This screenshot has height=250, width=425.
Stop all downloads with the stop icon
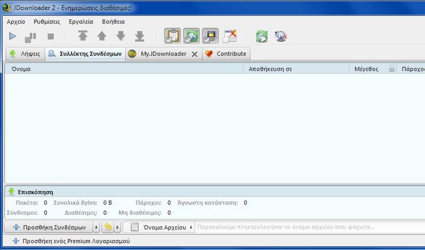(50, 36)
